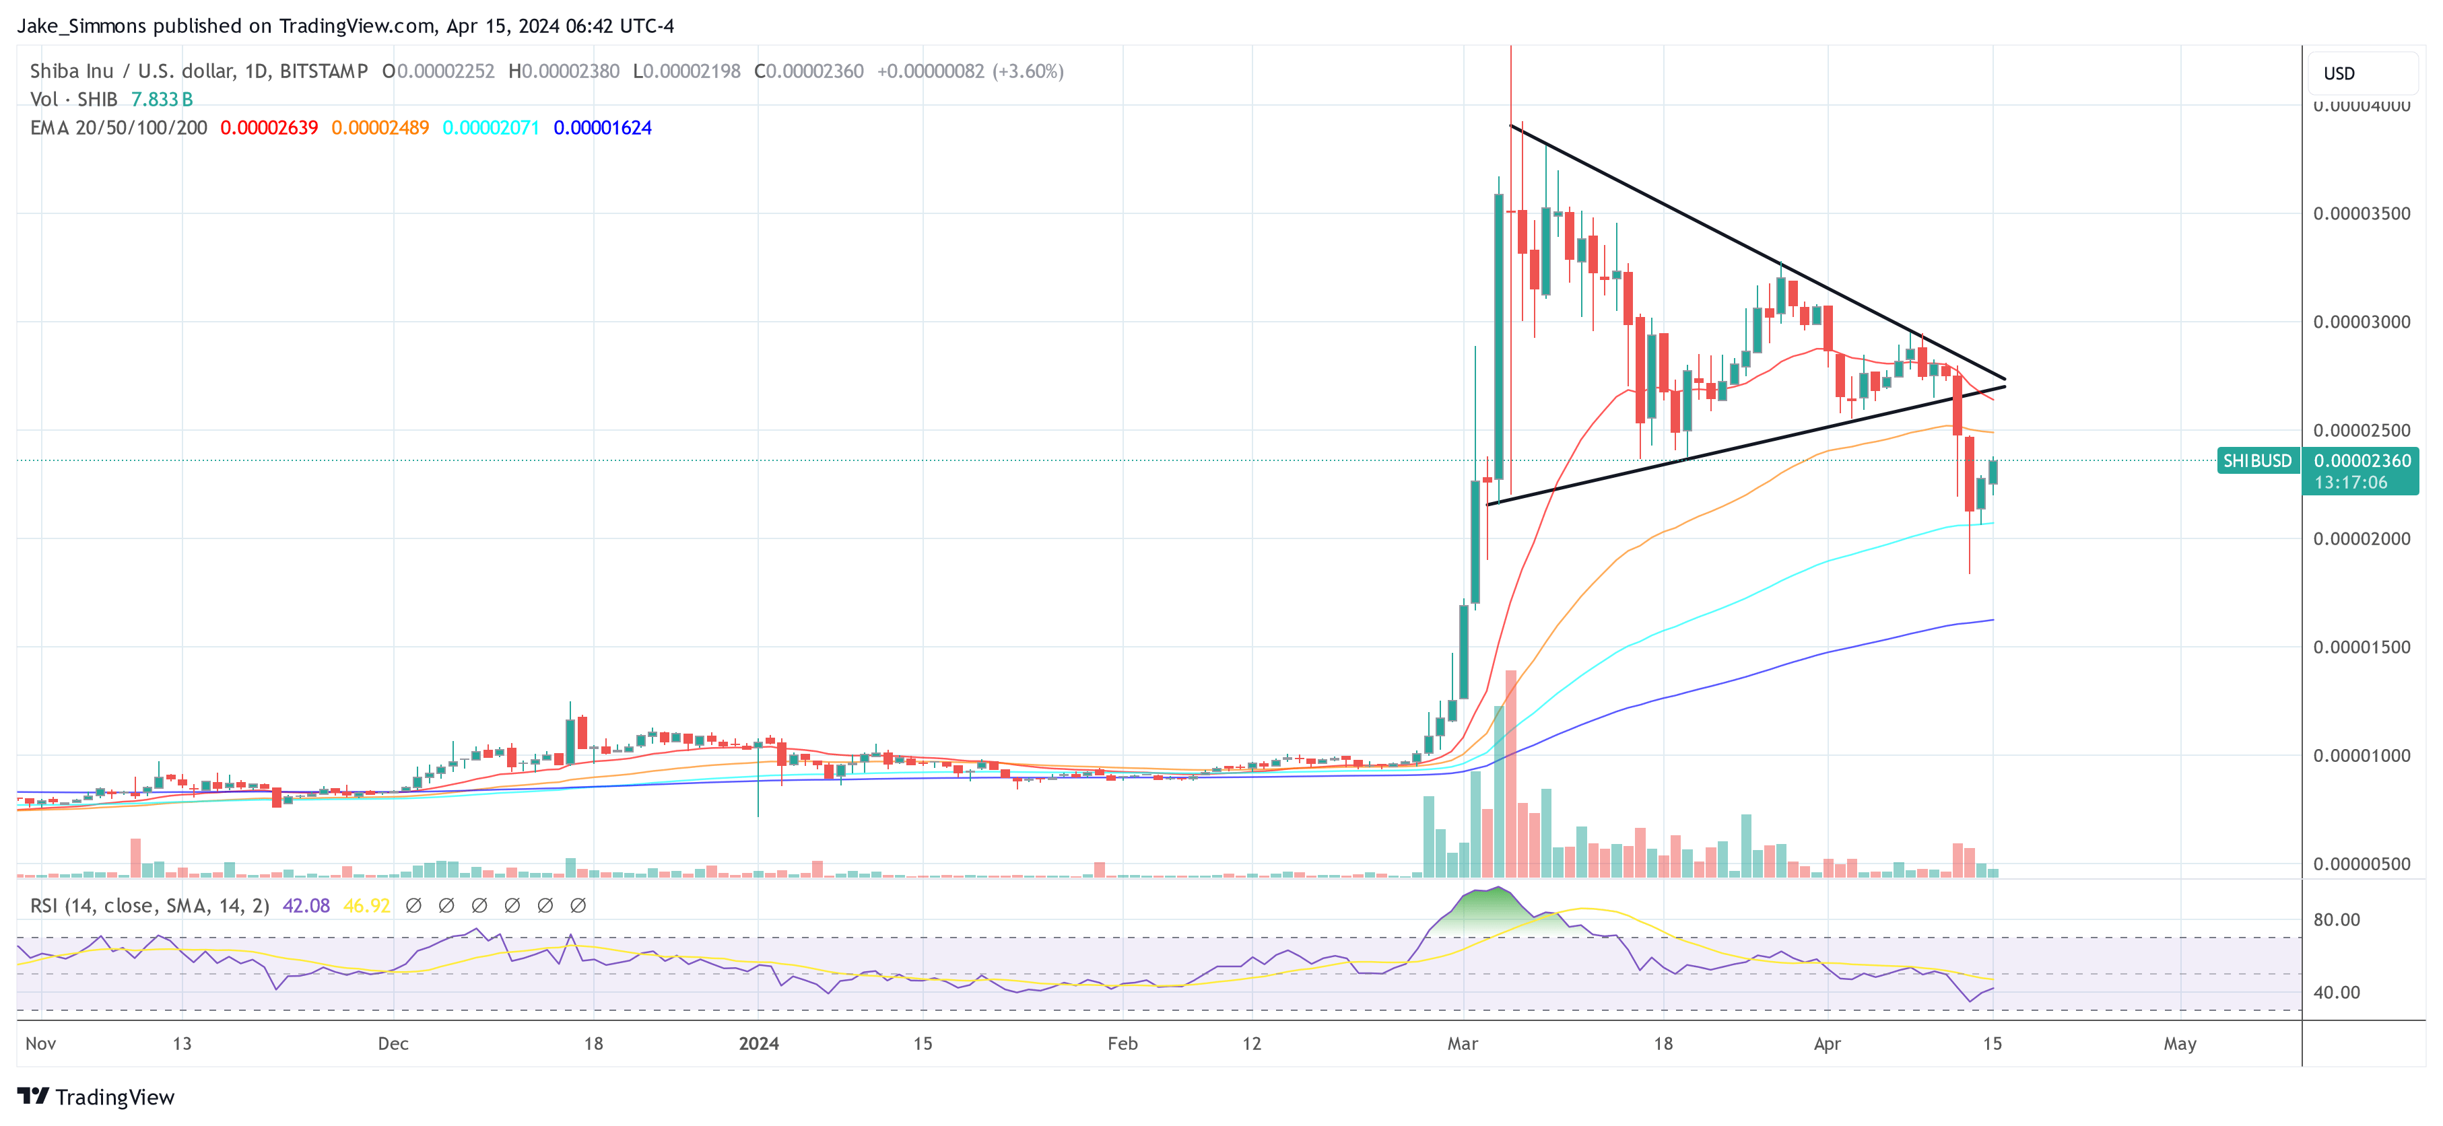Viewport: 2443px width, 1126px height.
Task: Click the yellow RSI SMA value 46.92
Action: (366, 905)
